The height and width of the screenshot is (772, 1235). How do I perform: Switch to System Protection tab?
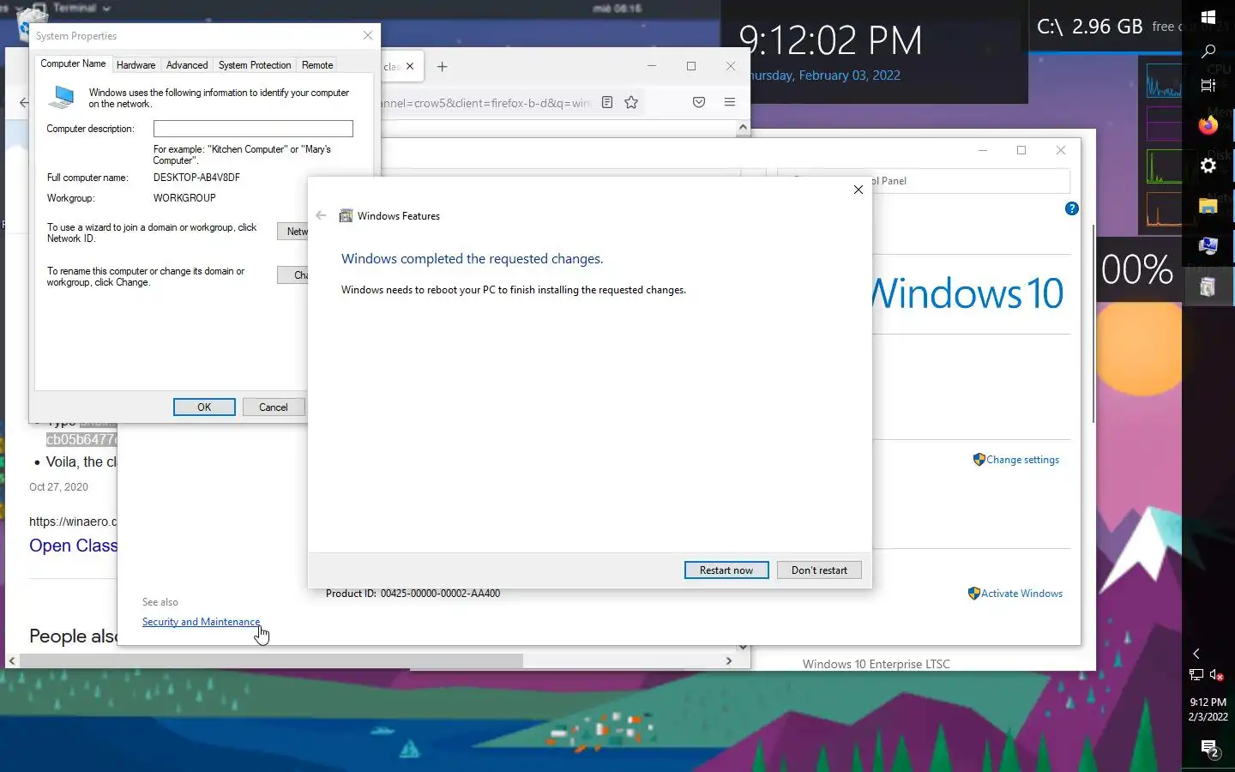(x=255, y=65)
